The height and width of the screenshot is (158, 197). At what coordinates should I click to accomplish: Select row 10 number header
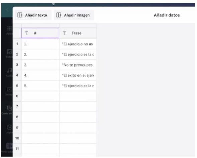coord(17,138)
